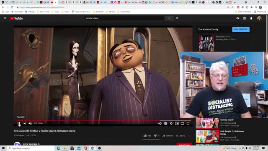Bookmark this page with the star icon
This screenshot has height=151, width=268.
tap(232, 8)
